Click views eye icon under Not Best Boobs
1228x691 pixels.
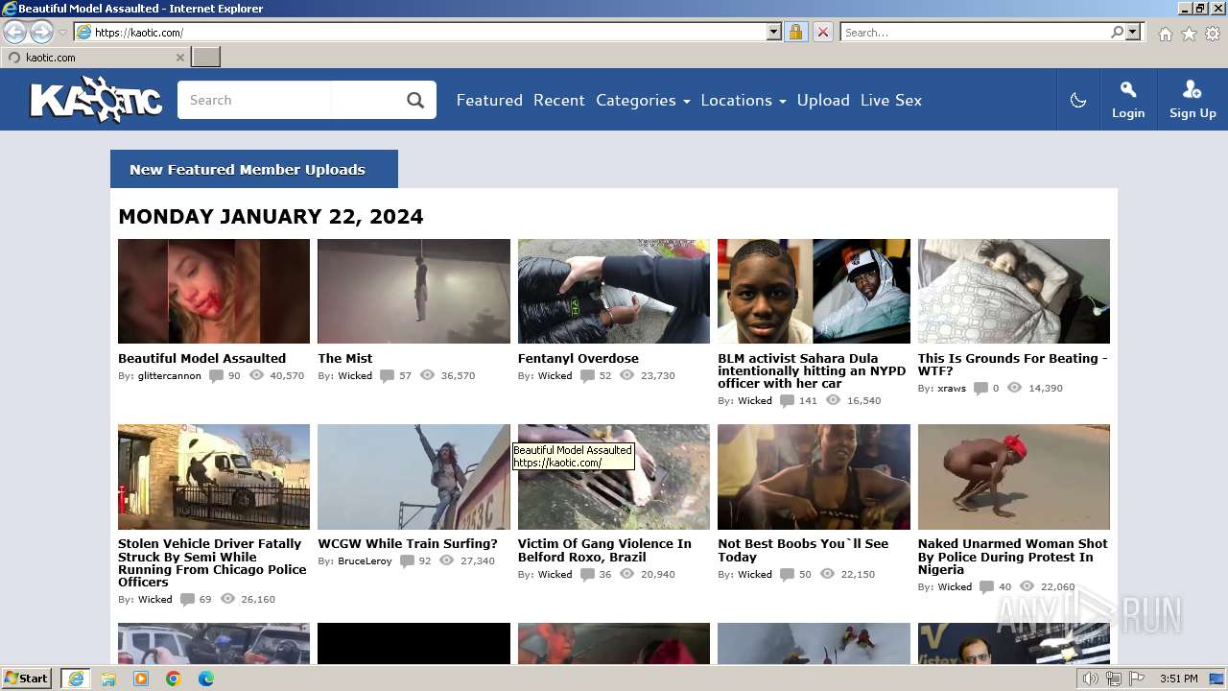[x=827, y=574]
